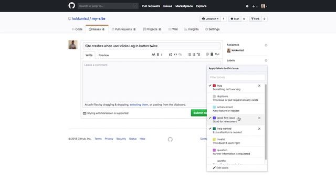Switch to the Preview tab

(104, 55)
